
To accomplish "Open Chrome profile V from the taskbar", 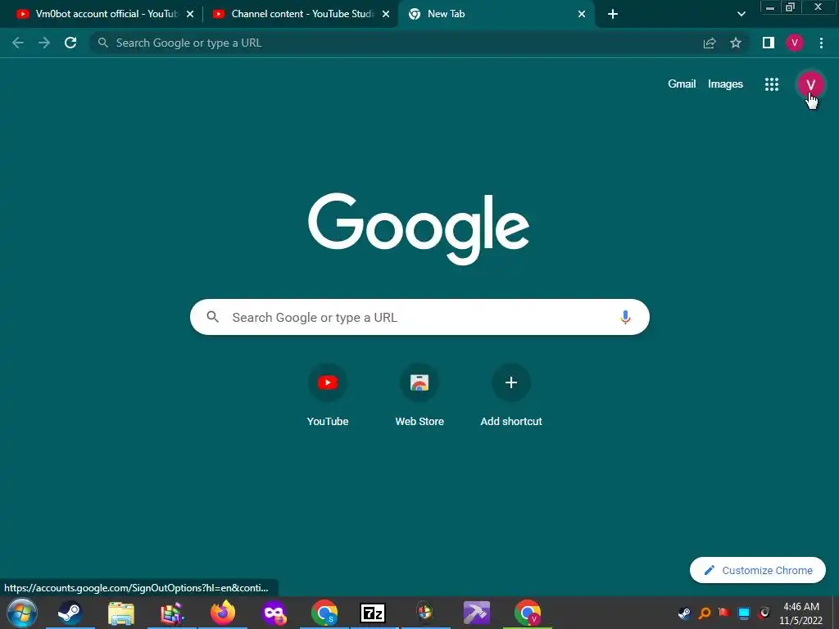I will click(528, 613).
